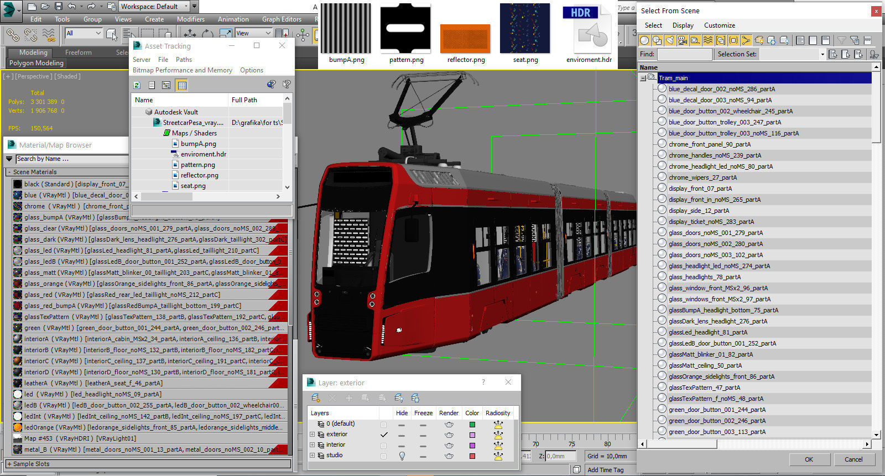
Task: Click the Polygon Modeling panel button
Action: point(36,63)
